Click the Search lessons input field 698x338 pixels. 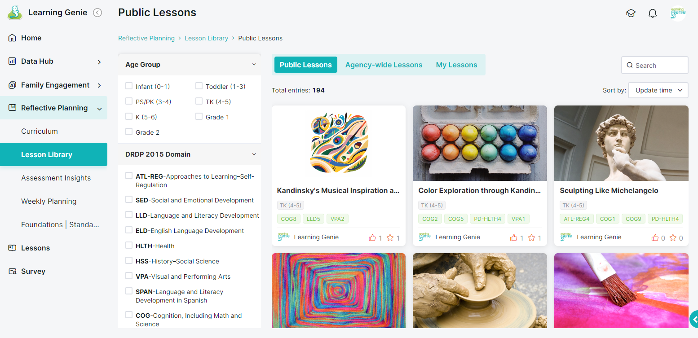(x=655, y=65)
